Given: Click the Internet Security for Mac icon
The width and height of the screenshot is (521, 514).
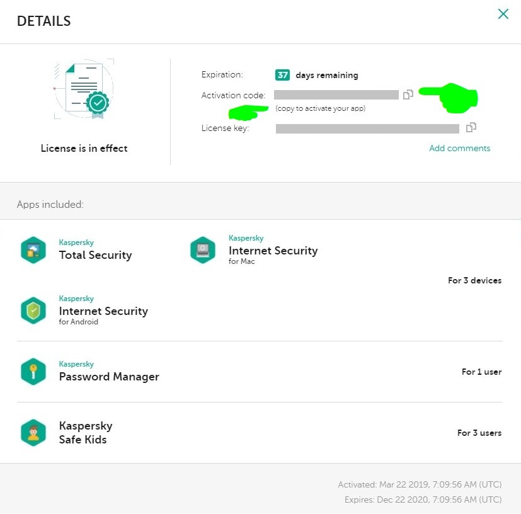Looking at the screenshot, I should point(202,250).
